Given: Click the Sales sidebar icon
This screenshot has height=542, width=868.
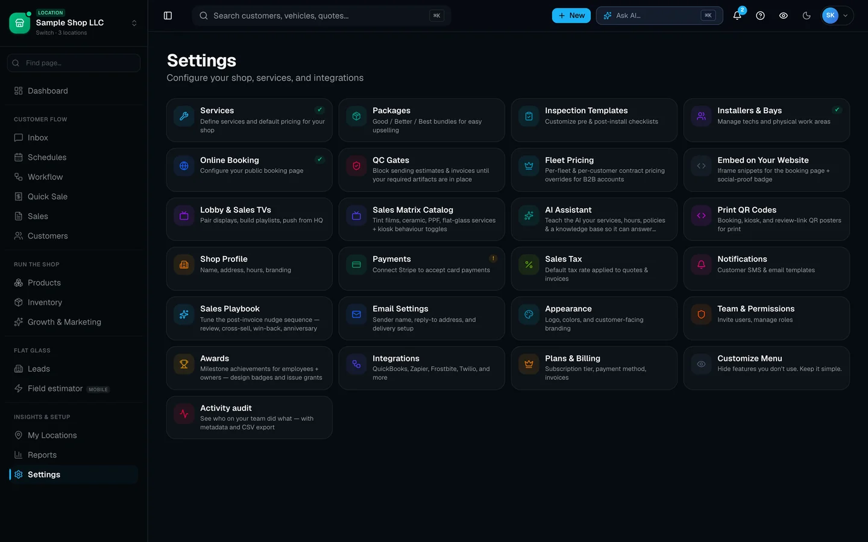Looking at the screenshot, I should pos(19,216).
